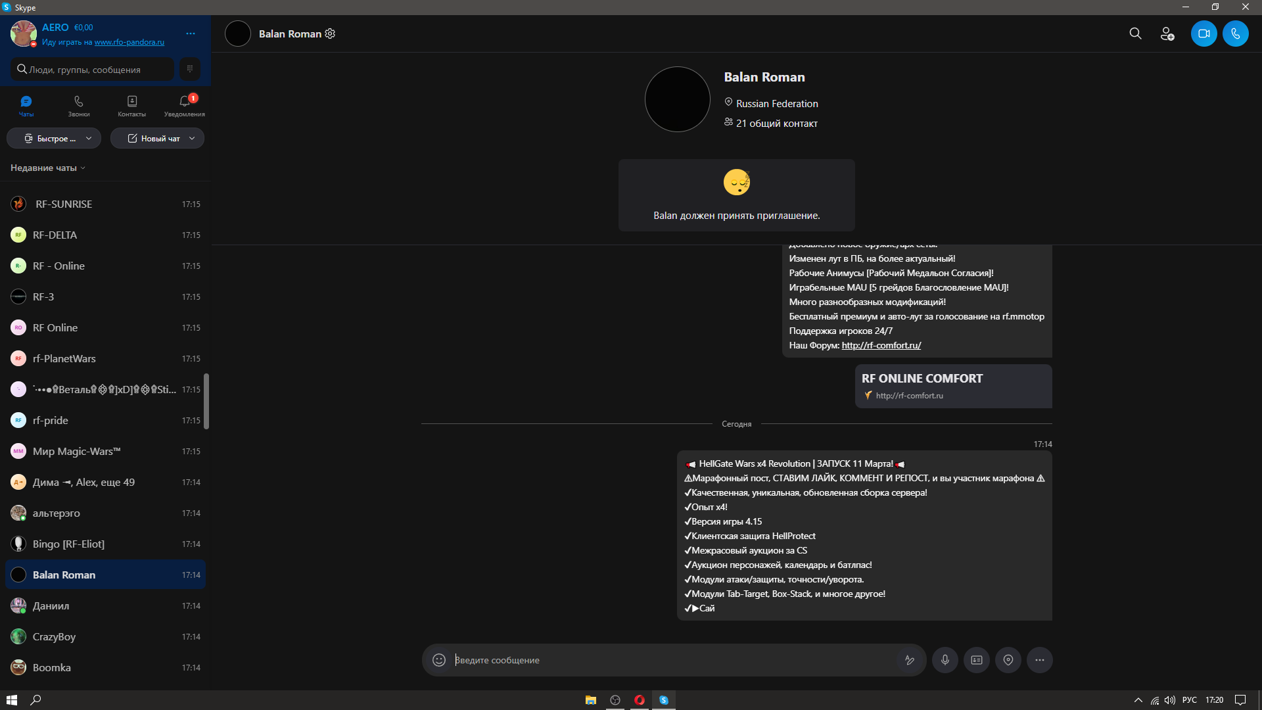Click the Skype taskbar icon
The width and height of the screenshot is (1262, 710).
point(664,700)
